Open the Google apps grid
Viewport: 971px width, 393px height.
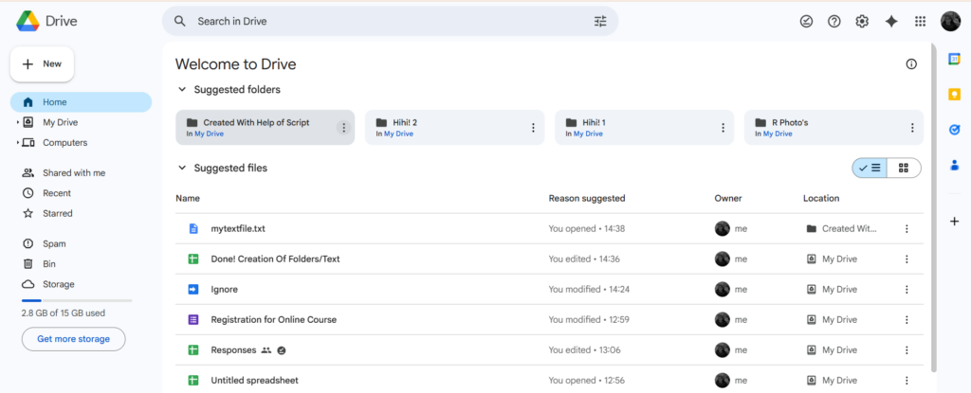coord(920,21)
